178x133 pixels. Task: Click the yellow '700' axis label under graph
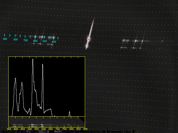pyautogui.click(x=58, y=129)
